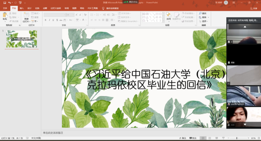Click the New Slide (新建幻灯片) icon
The width and height of the screenshot is (261, 141).
tap(26, 15)
